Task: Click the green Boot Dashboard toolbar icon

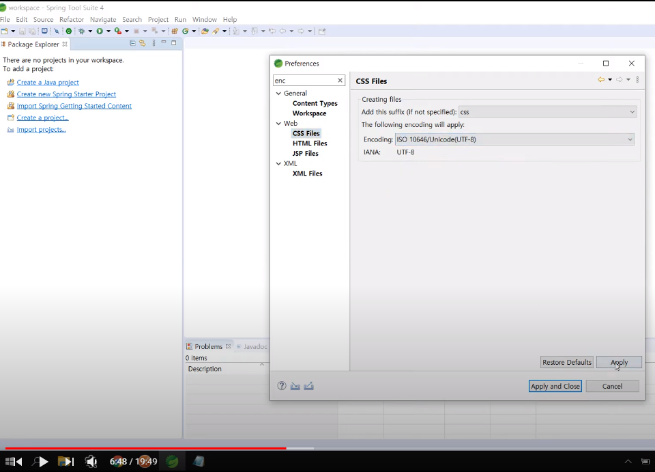Action: (69, 31)
